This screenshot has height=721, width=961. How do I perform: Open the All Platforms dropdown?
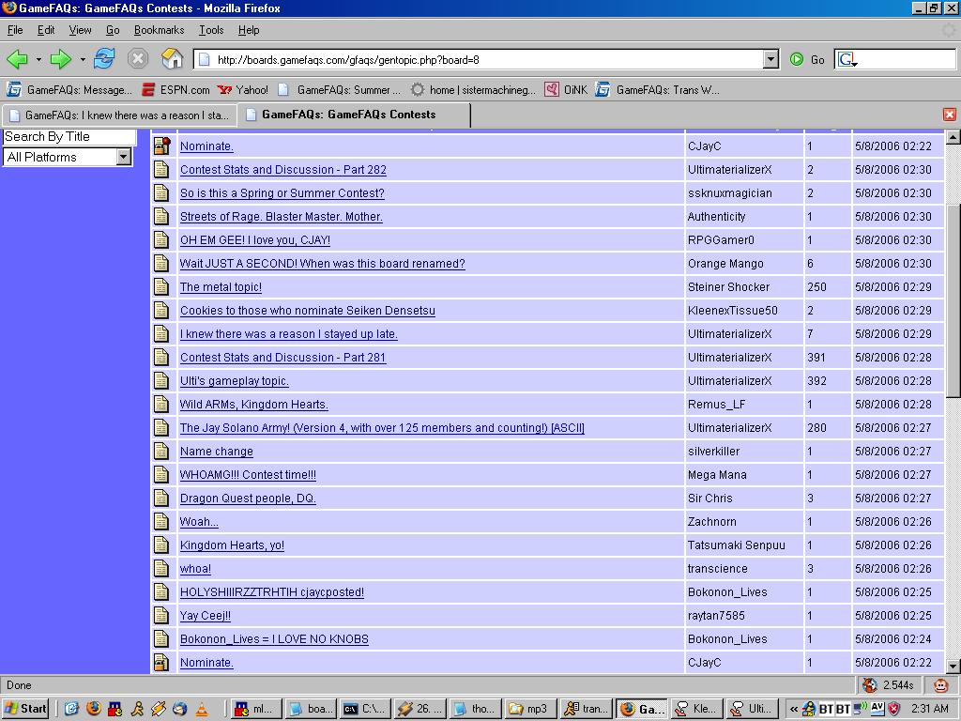(123, 158)
